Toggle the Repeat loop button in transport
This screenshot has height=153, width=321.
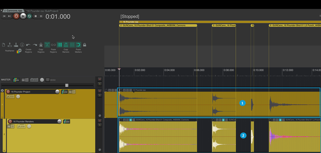click(29, 16)
